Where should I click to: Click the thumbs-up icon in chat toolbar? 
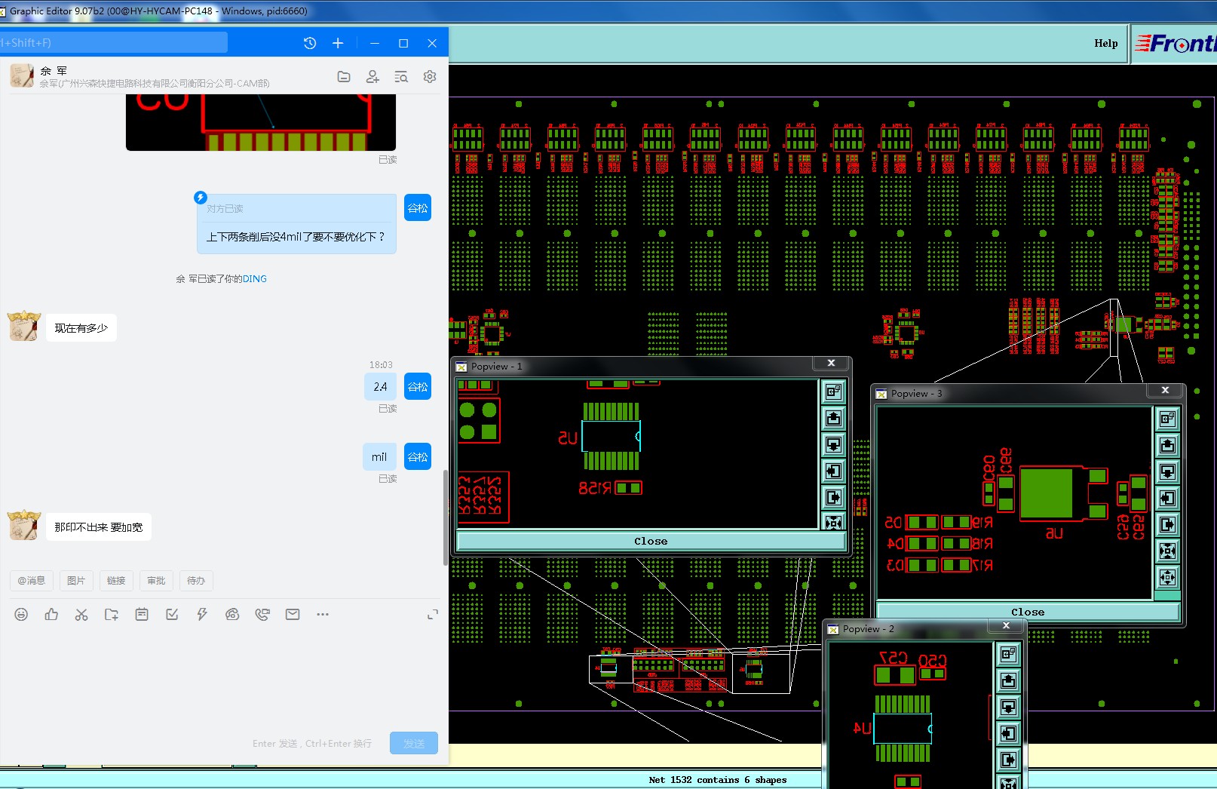[51, 615]
